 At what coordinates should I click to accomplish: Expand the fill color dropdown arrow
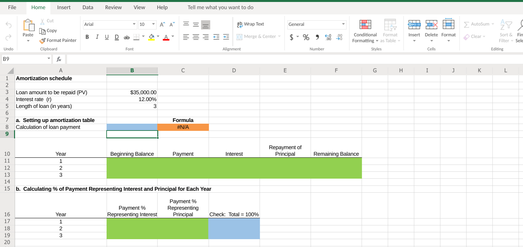158,36
